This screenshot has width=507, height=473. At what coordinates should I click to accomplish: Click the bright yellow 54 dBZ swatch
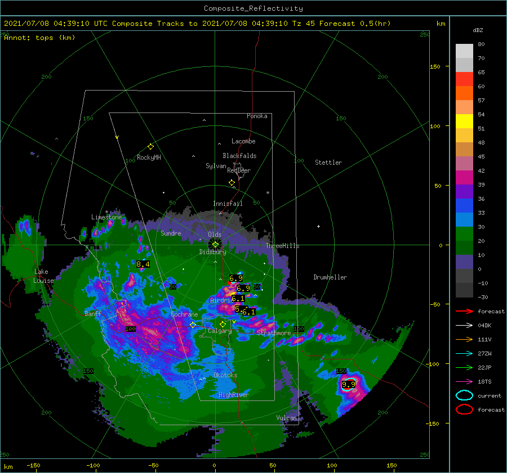pyautogui.click(x=464, y=121)
